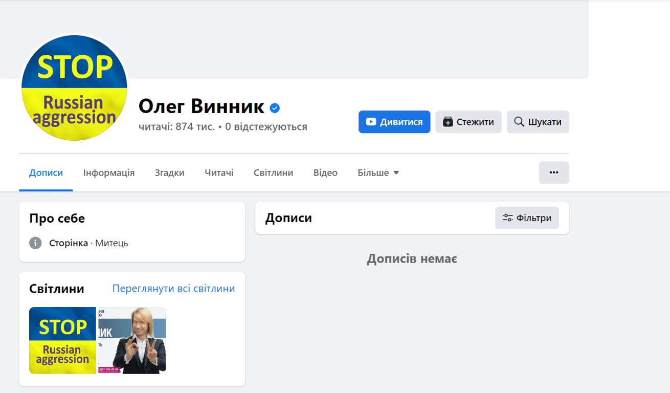Screen dimensions: 670x393
Task: Follow the page with Стежити button
Action: 468,122
